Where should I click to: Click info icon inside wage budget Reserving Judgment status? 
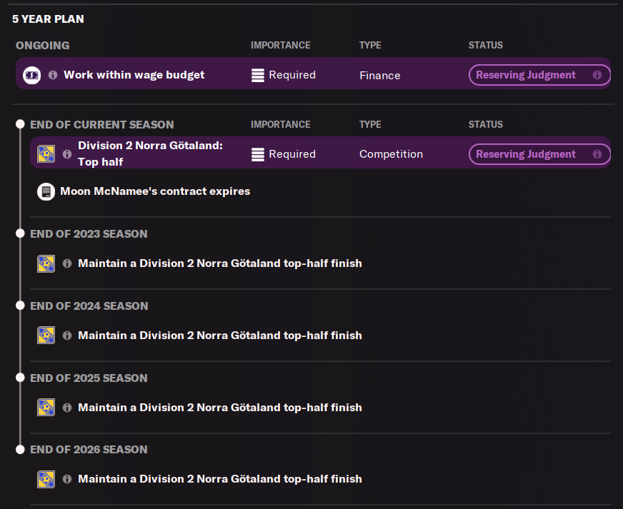click(x=597, y=75)
